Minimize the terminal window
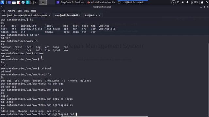Image resolution: width=209 pixels, height=117 pixels. [x=201, y=7]
